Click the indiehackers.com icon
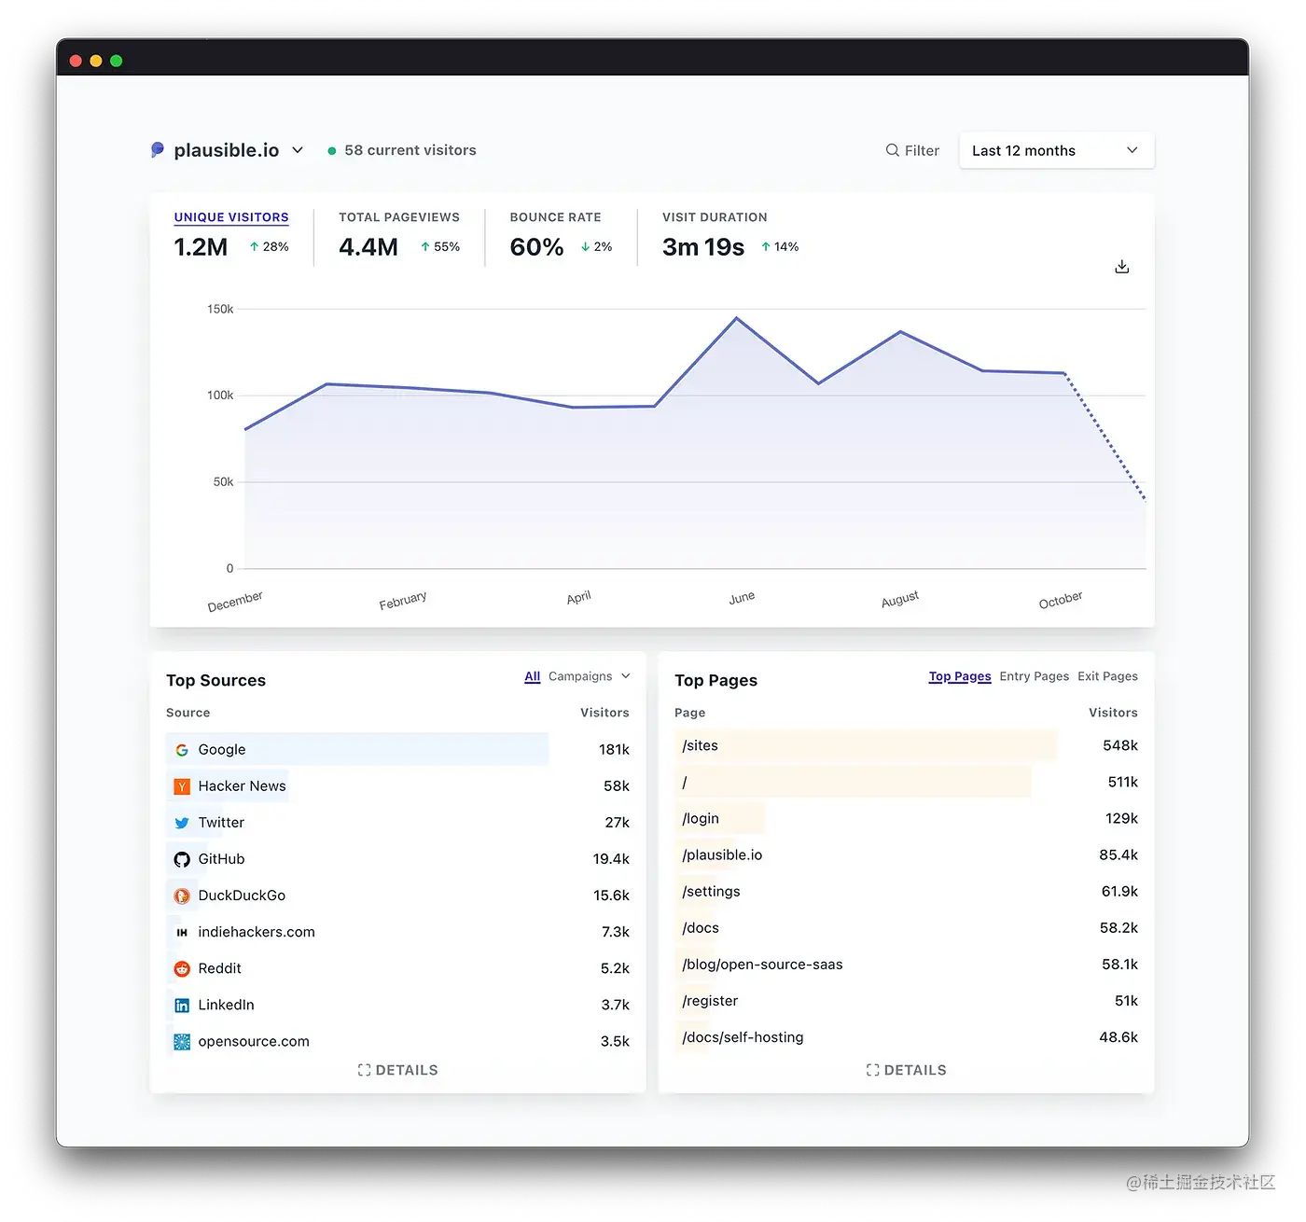This screenshot has height=1222, width=1306. click(182, 932)
